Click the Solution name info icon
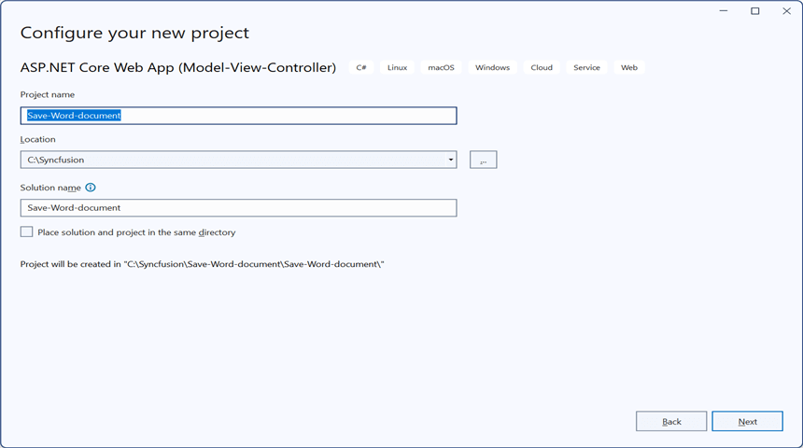This screenshot has height=448, width=803. pos(91,188)
